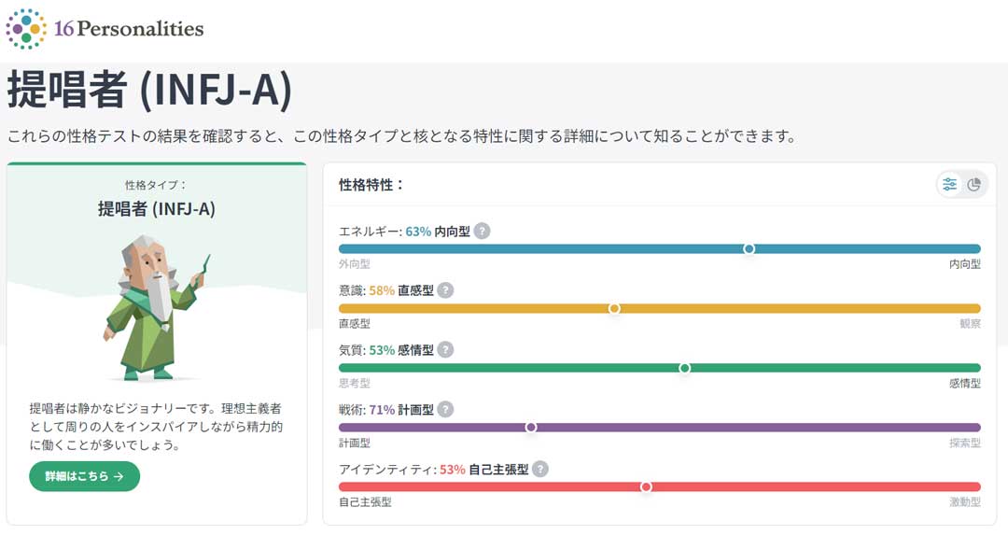This screenshot has height=535, width=1008.
Task: Click the 提唱者 (INFJ-A) page heading
Action: (149, 90)
